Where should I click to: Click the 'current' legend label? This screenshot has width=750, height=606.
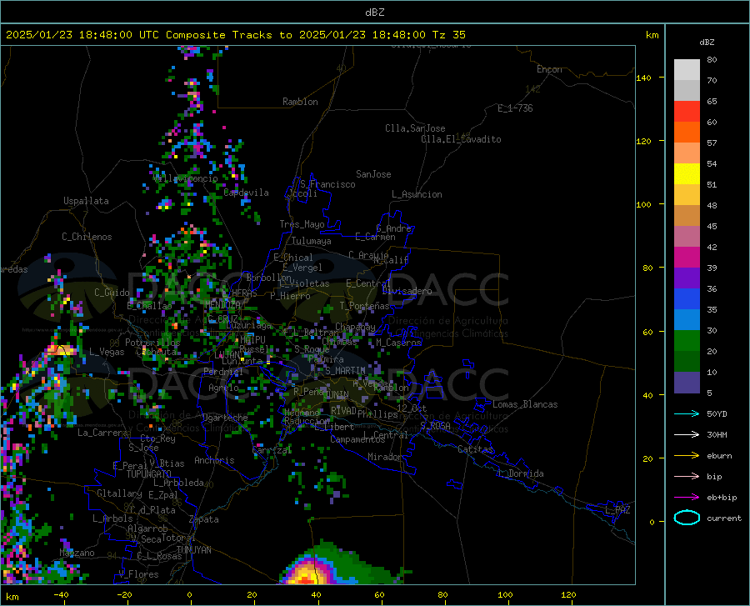(724, 518)
